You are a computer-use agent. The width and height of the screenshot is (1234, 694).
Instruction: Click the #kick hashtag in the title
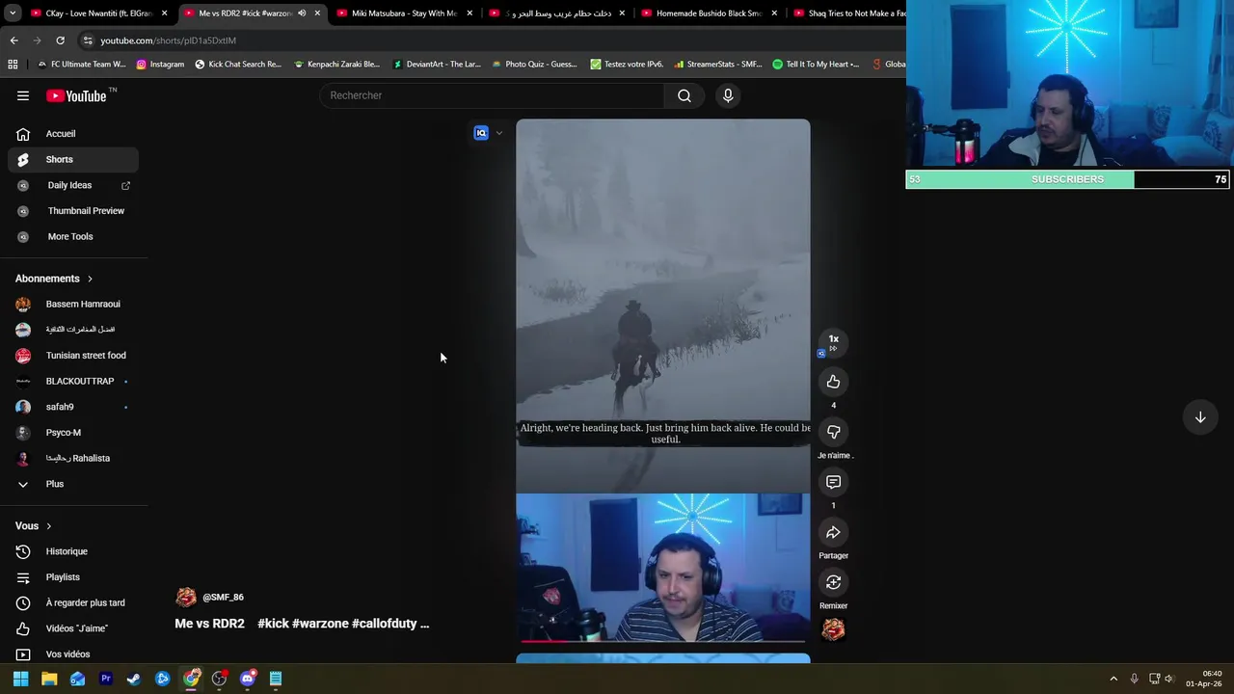[x=273, y=624]
